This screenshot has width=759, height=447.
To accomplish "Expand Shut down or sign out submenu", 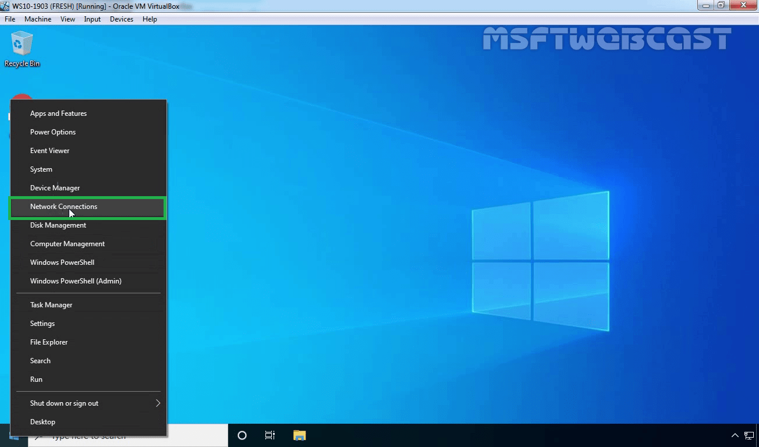I will (x=88, y=403).
